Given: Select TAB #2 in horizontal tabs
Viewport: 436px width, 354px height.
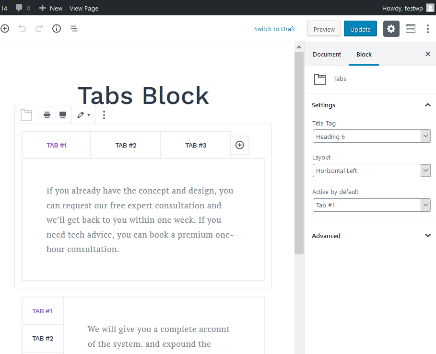Looking at the screenshot, I should click(126, 145).
